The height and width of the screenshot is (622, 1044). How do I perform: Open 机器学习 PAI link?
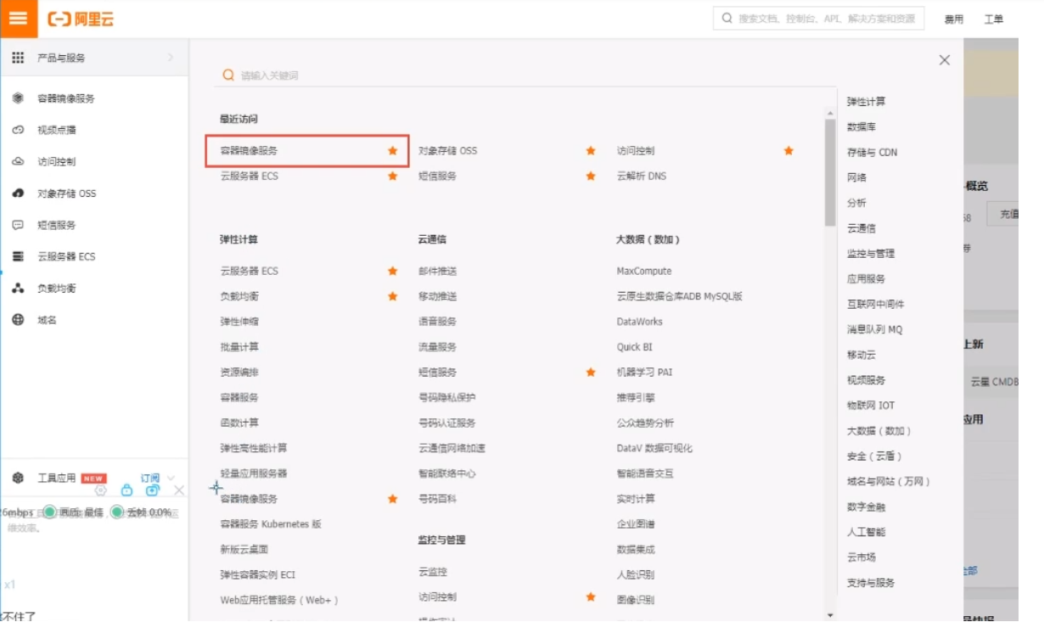[x=644, y=372]
